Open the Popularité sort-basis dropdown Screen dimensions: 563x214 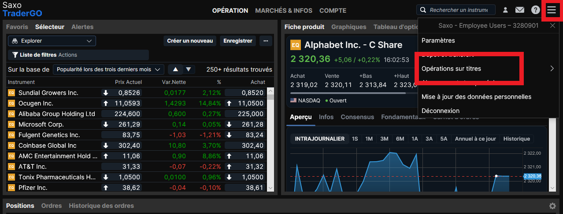point(108,69)
